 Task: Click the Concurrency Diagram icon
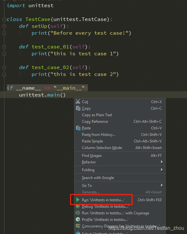point(78,226)
